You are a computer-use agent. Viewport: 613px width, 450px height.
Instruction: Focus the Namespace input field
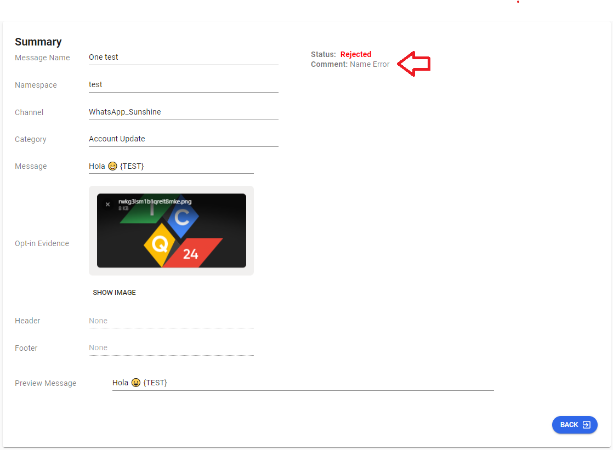pyautogui.click(x=183, y=84)
